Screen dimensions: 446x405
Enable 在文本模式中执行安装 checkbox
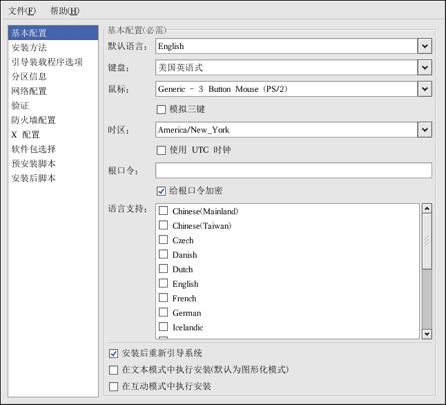(x=115, y=370)
